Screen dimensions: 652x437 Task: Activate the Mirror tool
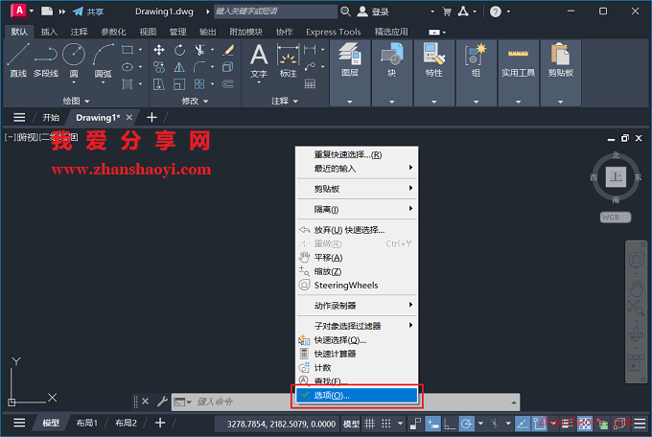[x=179, y=67]
